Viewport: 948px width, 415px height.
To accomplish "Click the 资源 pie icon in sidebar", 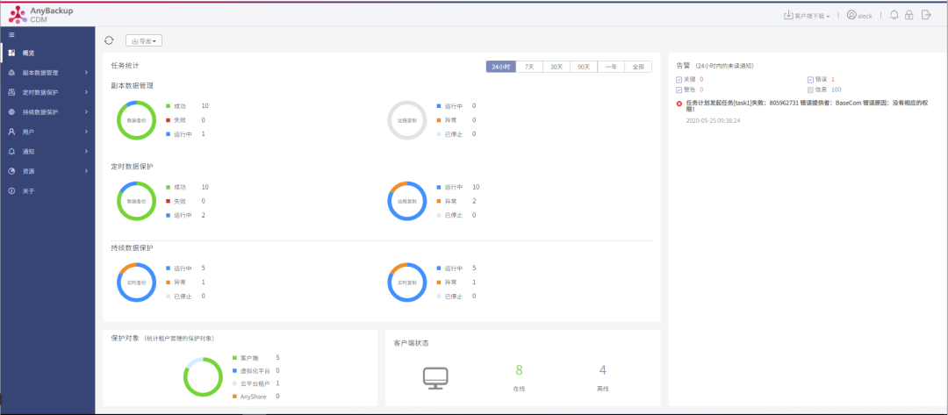I will [x=11, y=171].
